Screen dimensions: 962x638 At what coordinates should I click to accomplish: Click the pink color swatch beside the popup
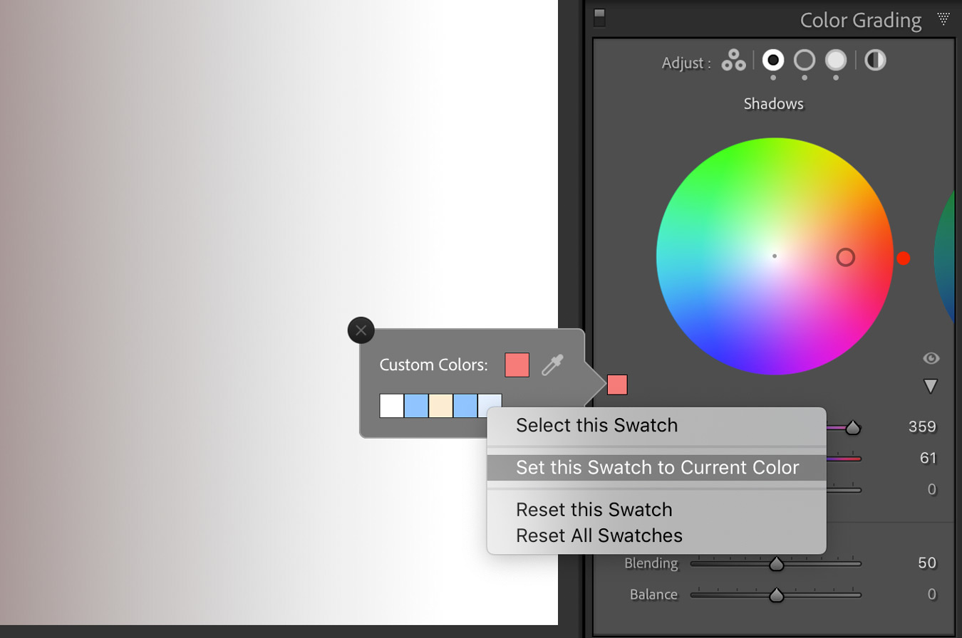pos(617,385)
